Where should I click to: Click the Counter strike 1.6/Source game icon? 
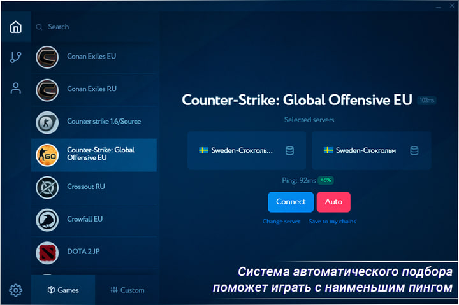coord(47,122)
